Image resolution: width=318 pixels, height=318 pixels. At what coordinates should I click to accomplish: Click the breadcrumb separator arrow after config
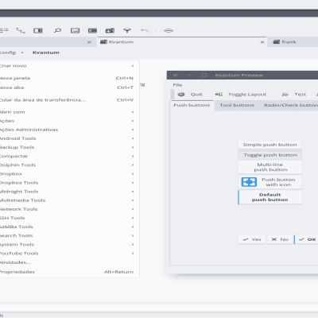pyautogui.click(x=22, y=52)
